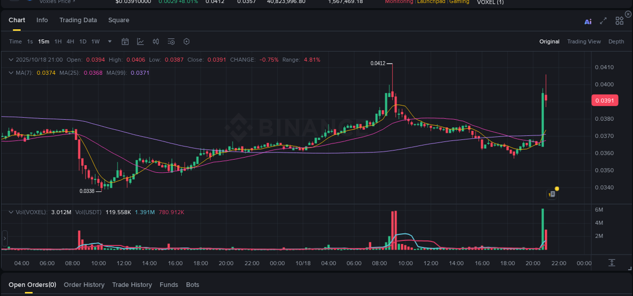
Task: Open the timeframe dropdown arrow next to 1W
Action: point(109,41)
